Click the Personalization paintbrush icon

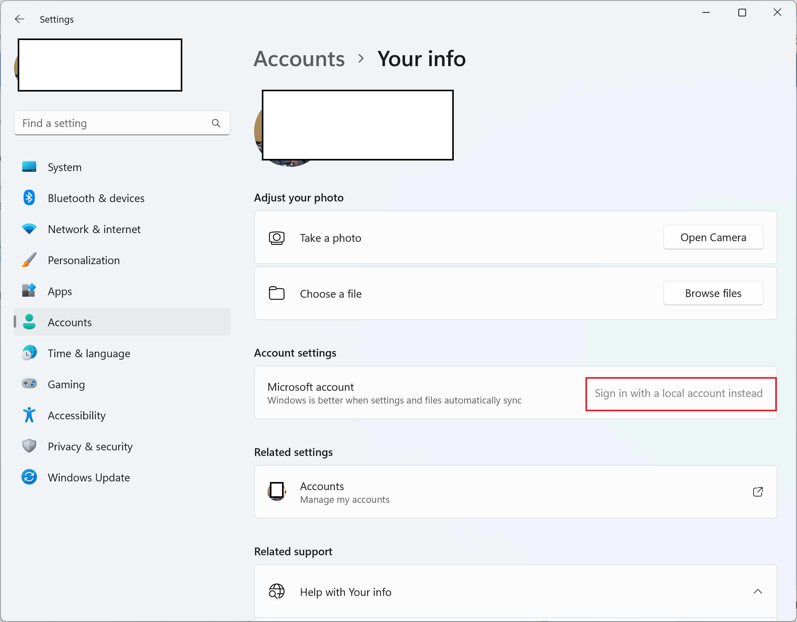coord(29,260)
